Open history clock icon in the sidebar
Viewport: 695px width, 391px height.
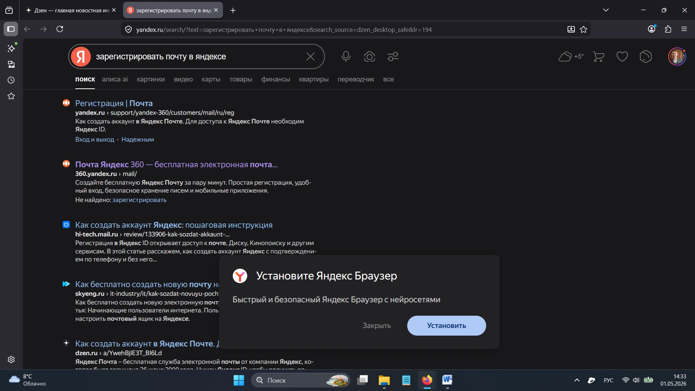tap(11, 80)
